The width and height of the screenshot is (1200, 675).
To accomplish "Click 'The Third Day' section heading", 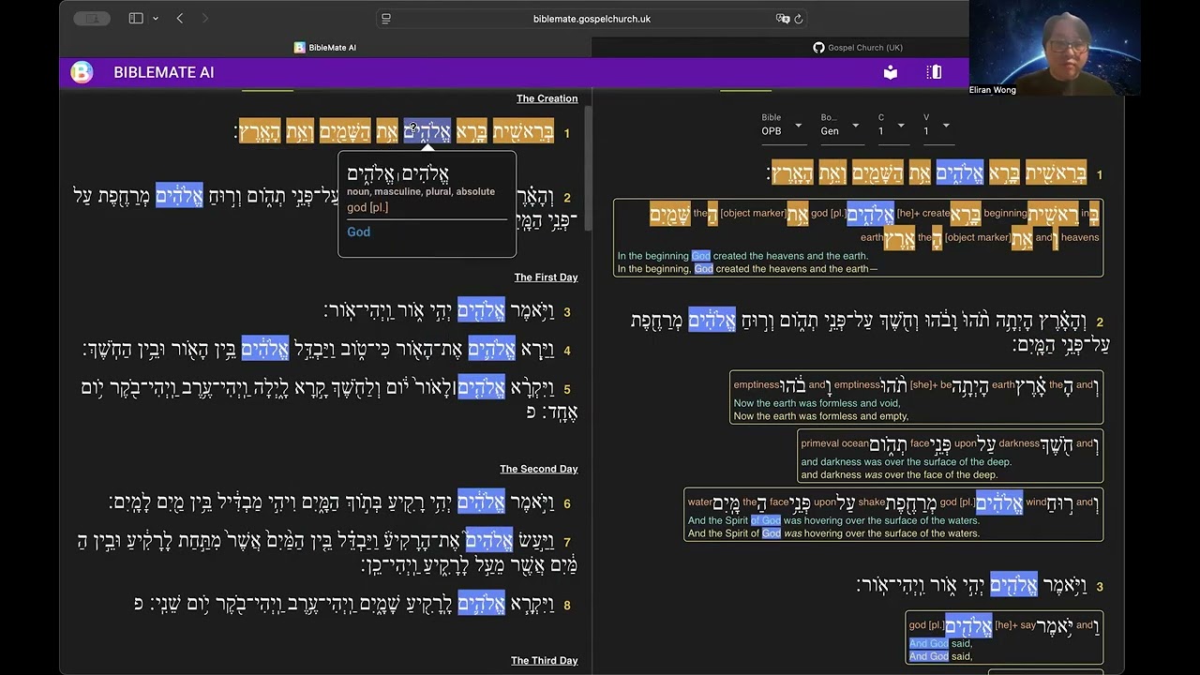I will point(544,661).
